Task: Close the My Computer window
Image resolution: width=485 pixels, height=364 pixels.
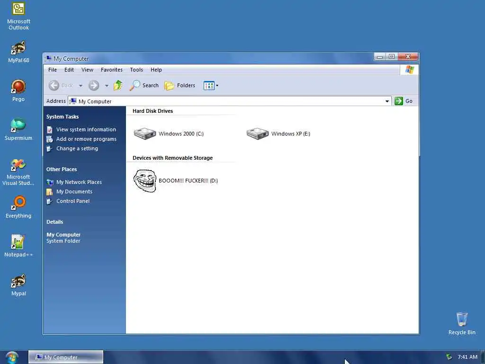Action: [x=408, y=57]
